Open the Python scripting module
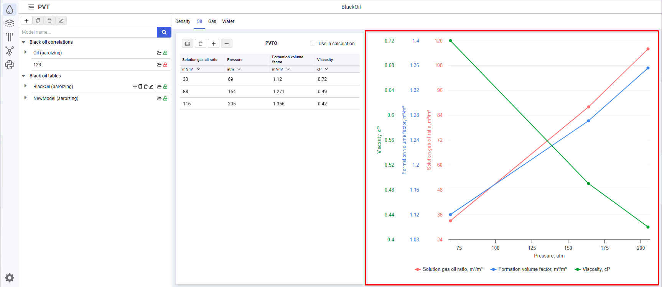Viewport: 662px width, 287px height. 10,65
